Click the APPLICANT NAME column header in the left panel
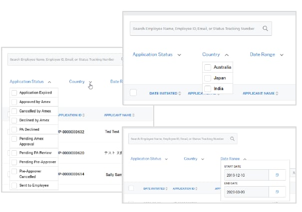This screenshot has height=212, width=302. point(118,115)
